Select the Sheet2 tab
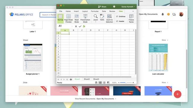The image size is (193, 108). tap(87, 79)
